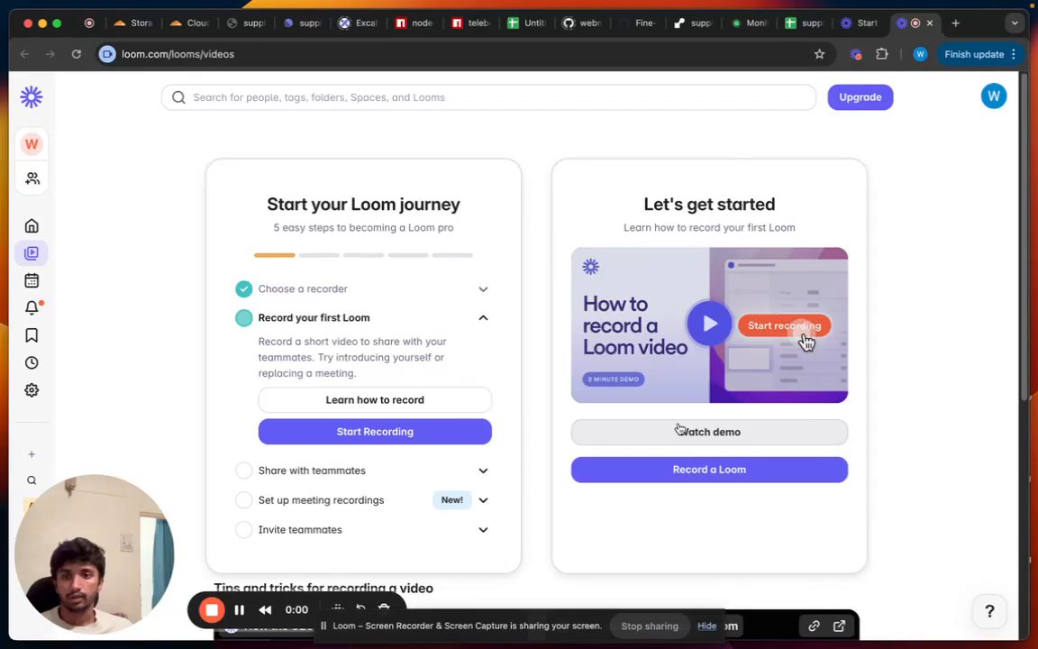Toggle the Choose a recorder checkmark
Viewport: 1038px width, 649px height.
[x=243, y=288]
